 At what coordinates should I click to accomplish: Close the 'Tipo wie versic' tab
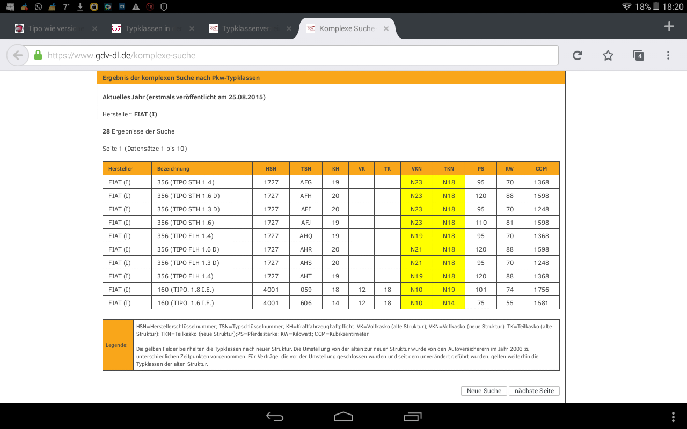click(x=94, y=29)
